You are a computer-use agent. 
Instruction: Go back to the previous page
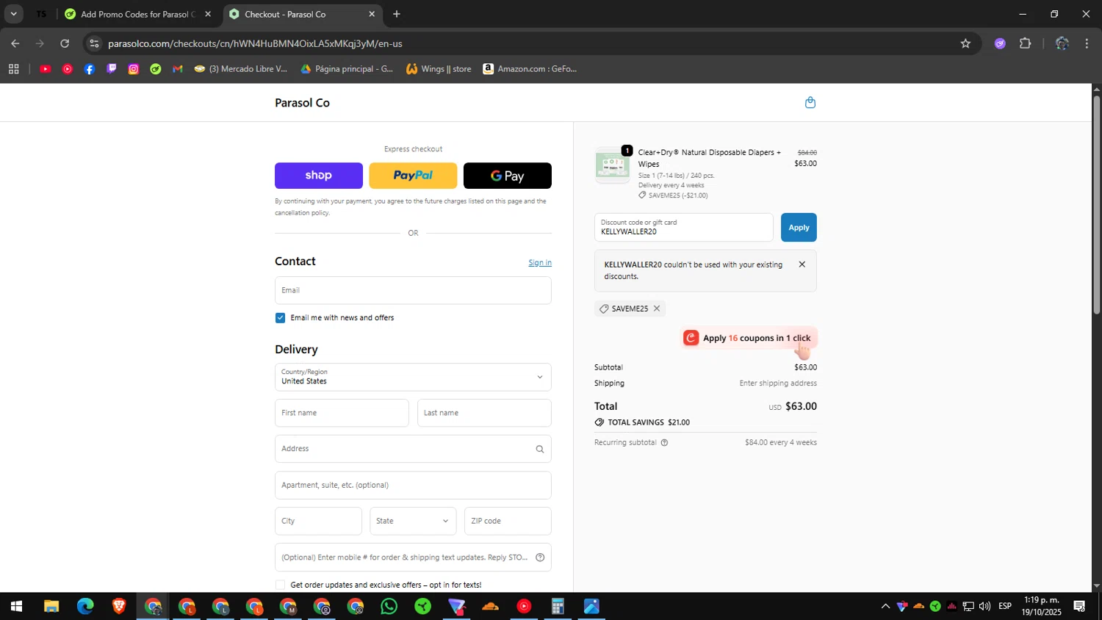15,43
